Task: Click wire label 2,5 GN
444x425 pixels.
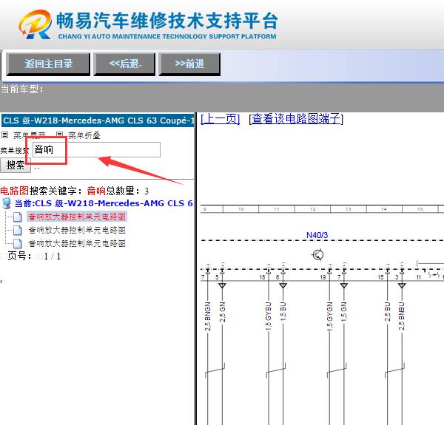Action: (x=222, y=312)
